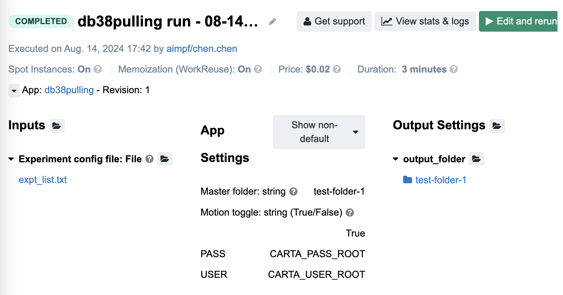Open the folder icon beside Output Settings heading
The image size is (563, 295).
point(497,126)
